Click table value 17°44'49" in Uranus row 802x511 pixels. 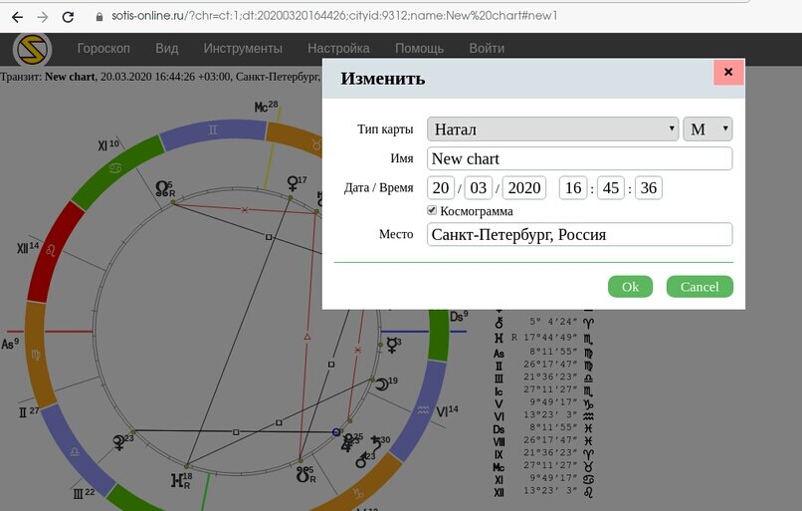pyautogui.click(x=550, y=337)
